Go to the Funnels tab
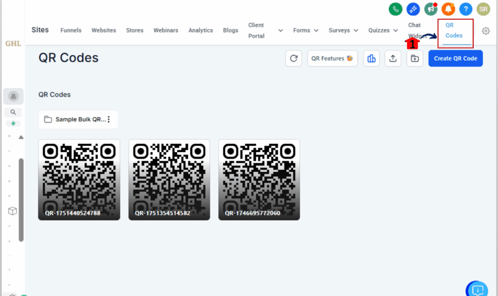The height and width of the screenshot is (296, 498). click(x=71, y=31)
